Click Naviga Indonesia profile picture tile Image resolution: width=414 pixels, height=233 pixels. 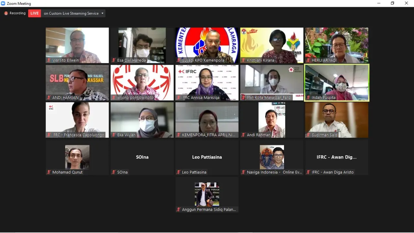tap(272, 157)
